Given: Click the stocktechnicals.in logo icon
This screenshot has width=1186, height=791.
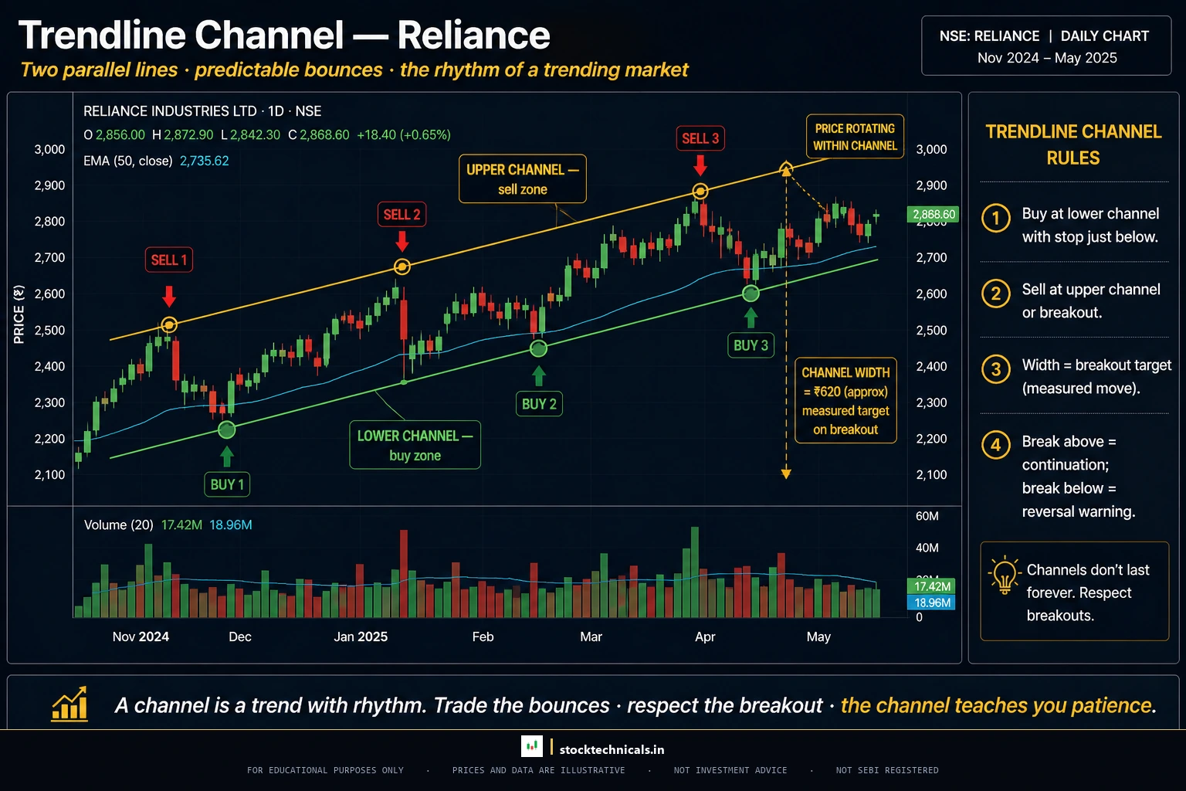Looking at the screenshot, I should (531, 746).
